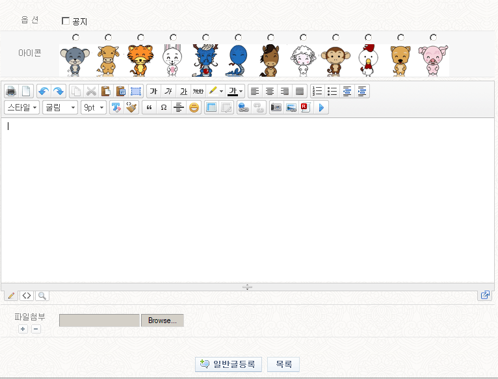Click the 일반글등록 submit button
The height and width of the screenshot is (379, 498).
tap(228, 364)
